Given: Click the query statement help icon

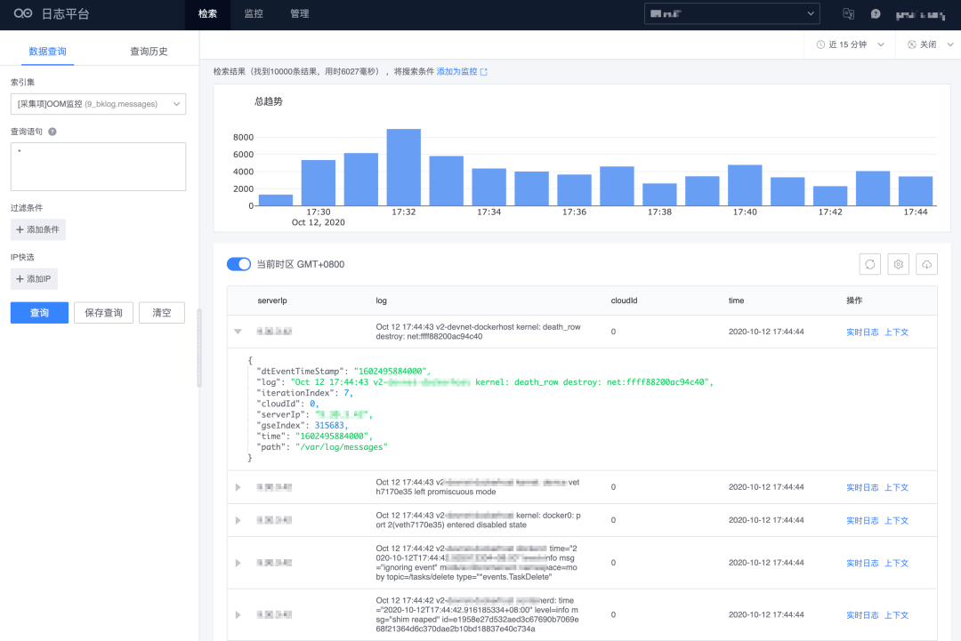Looking at the screenshot, I should pos(52,132).
